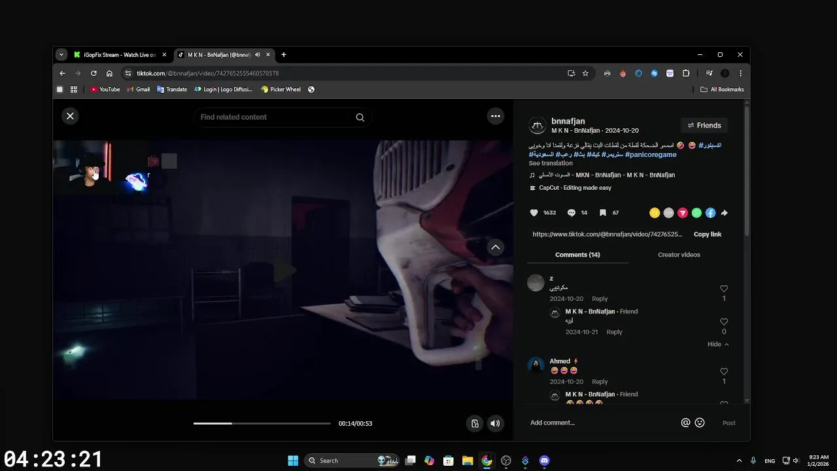Open Chrome's three-dot menu
Screen dimensions: 837x471
pos(740,73)
